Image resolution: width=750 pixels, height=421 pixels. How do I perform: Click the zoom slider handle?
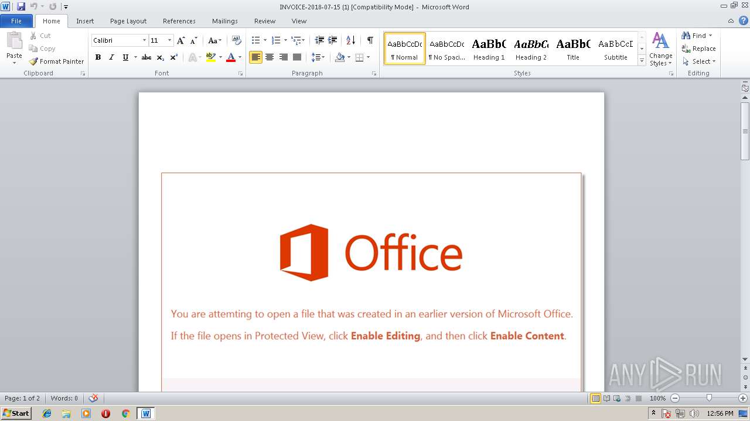(x=709, y=398)
